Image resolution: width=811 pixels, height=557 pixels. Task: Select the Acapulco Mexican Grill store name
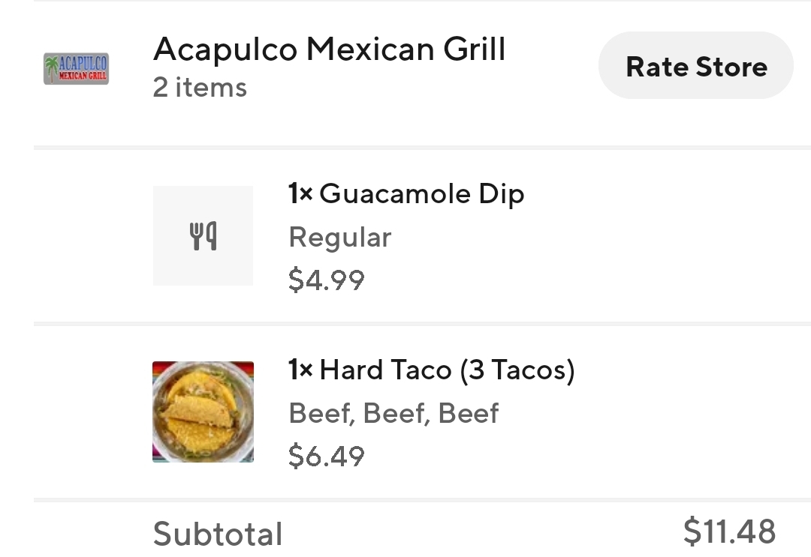(330, 49)
